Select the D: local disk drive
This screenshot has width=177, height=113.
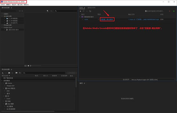(13, 21)
